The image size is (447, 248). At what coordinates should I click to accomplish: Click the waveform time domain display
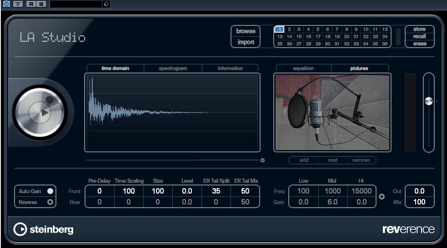pyautogui.click(x=172, y=112)
